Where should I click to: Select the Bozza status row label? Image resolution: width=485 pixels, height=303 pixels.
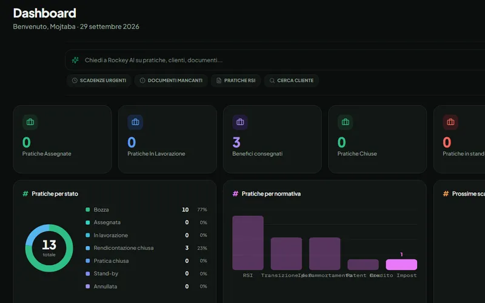click(x=101, y=210)
